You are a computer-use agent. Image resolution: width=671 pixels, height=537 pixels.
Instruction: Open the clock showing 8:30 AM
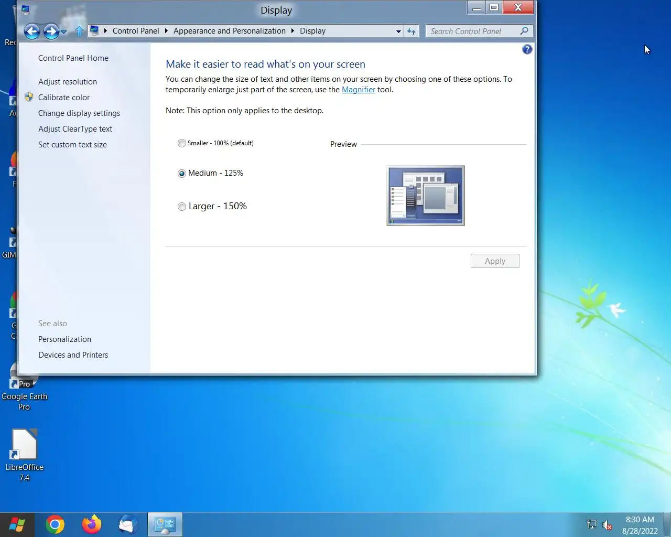(640, 525)
